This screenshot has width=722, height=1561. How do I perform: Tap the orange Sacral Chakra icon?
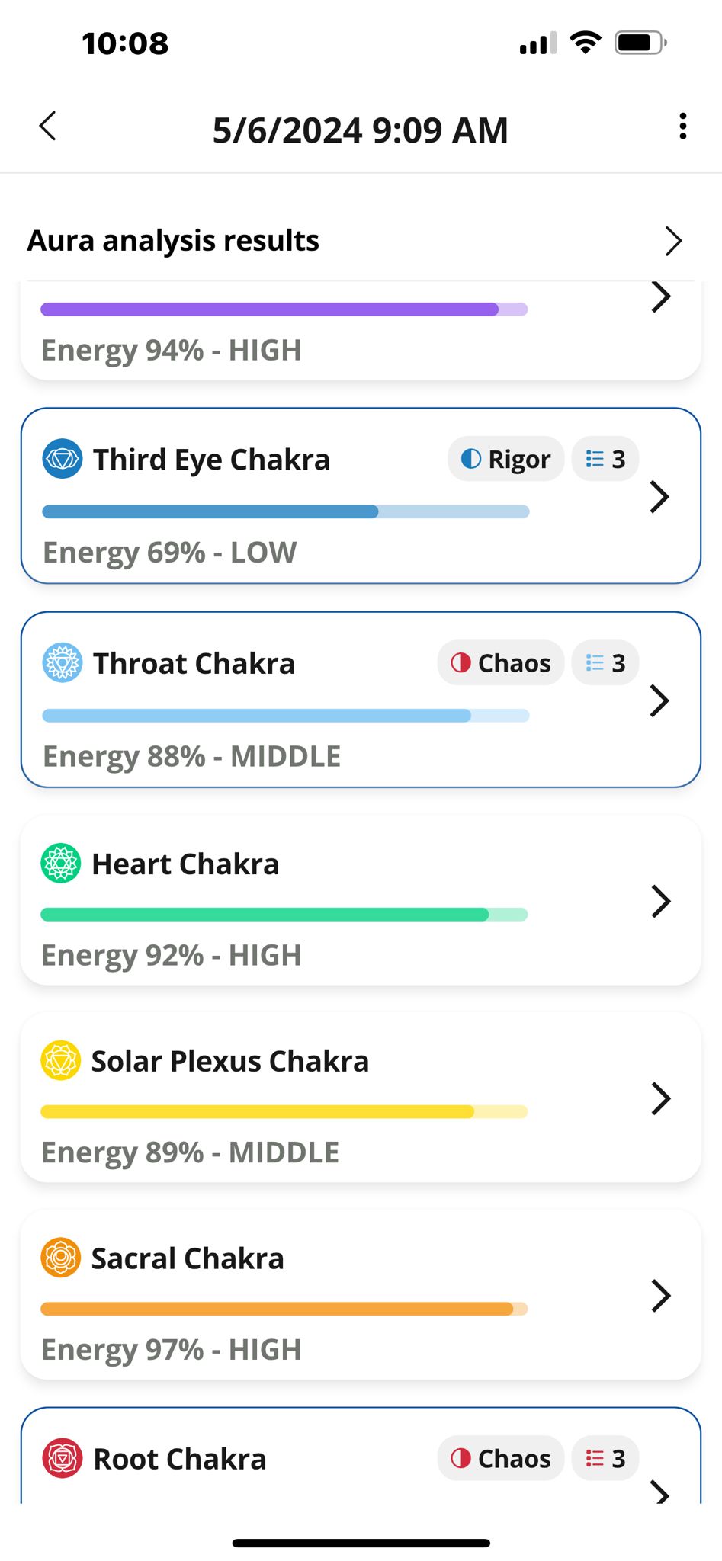(x=61, y=1258)
